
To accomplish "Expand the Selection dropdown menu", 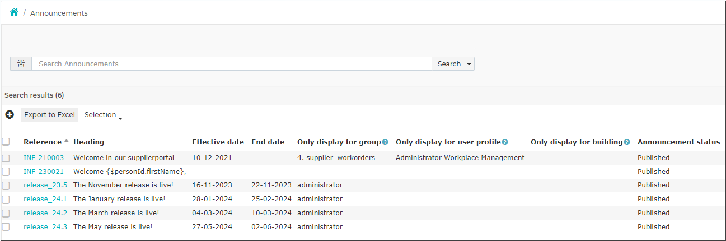I will 104,115.
